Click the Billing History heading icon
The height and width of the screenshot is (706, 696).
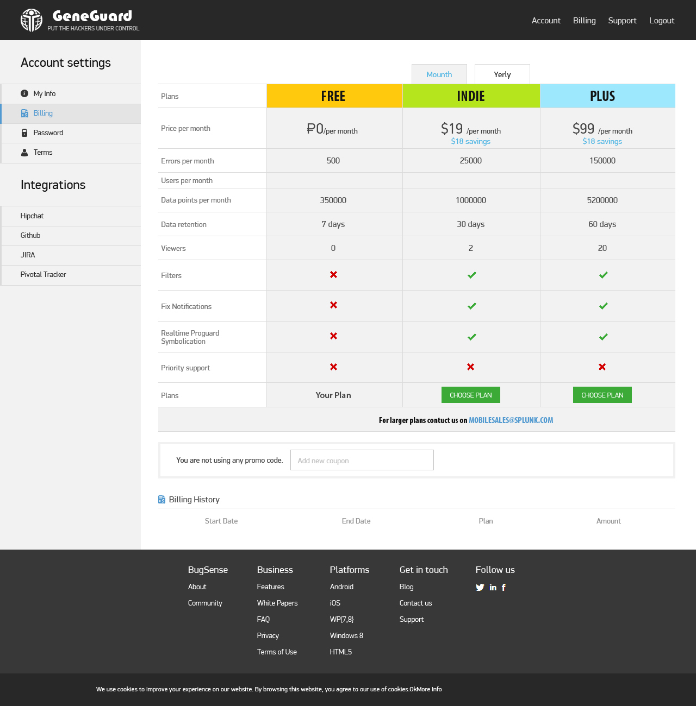click(161, 500)
